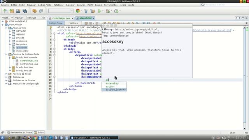This screenshot has width=249, height=140.
Task: Click the Clean and Build icon
Action: coord(93,11)
